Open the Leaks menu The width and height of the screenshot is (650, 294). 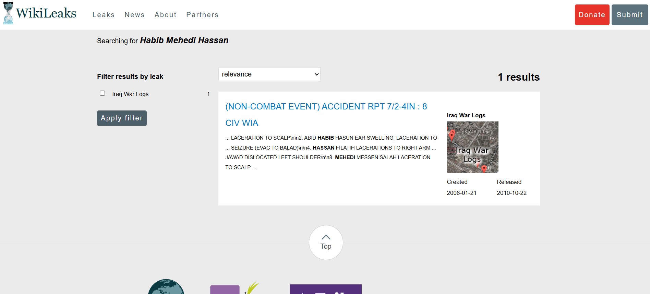(x=104, y=15)
